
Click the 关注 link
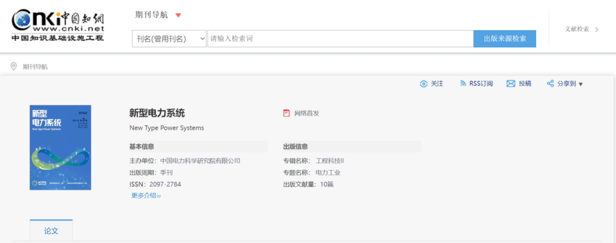coord(437,84)
